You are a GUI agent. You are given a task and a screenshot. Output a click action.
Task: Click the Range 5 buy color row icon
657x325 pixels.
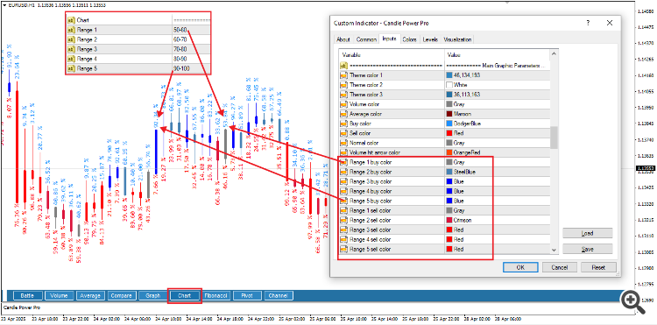(344, 201)
